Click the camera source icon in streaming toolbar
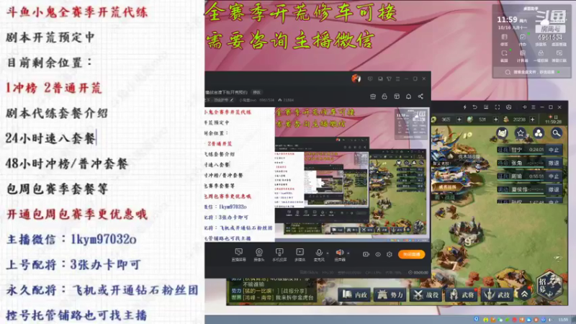The height and width of the screenshot is (324, 576). click(x=259, y=254)
